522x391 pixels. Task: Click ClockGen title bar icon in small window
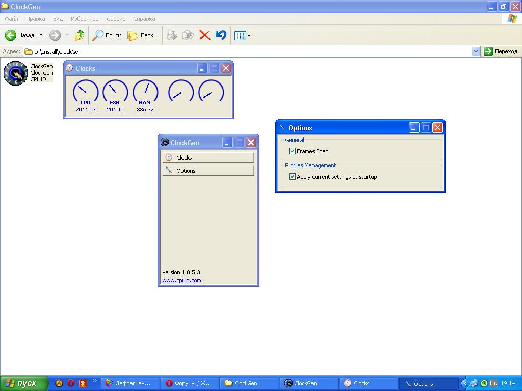[x=165, y=143]
